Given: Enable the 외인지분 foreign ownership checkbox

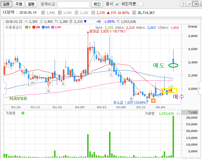Looking at the screenshot, I should tap(141, 4).
